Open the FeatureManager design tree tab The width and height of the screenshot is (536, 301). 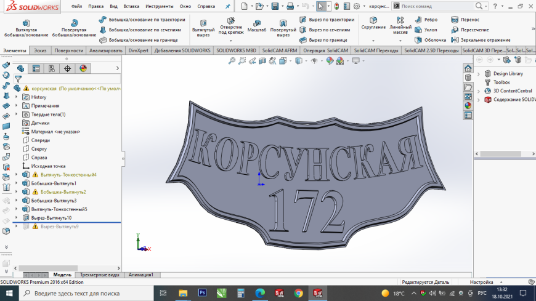(20, 68)
